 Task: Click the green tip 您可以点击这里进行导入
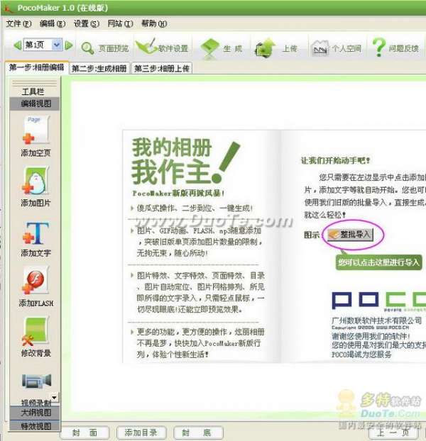pyautogui.click(x=378, y=262)
